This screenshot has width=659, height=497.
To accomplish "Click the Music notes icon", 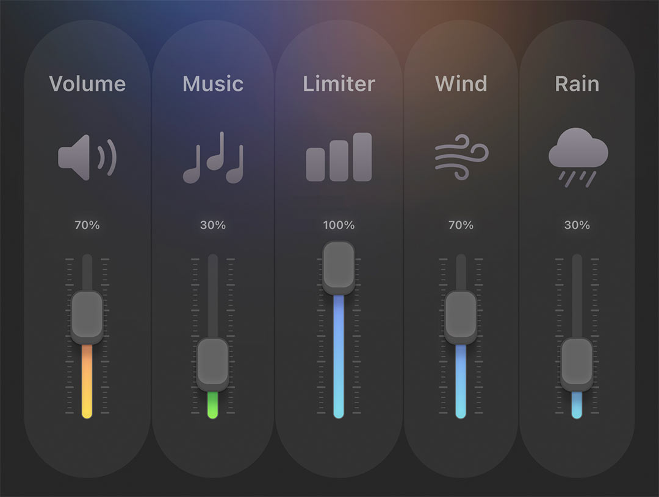I will tap(213, 158).
